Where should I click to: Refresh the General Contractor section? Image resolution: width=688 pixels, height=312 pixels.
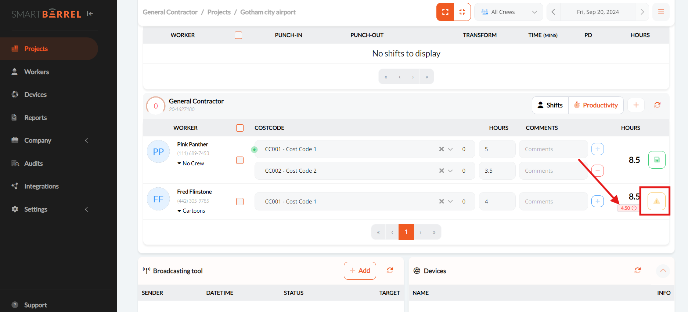click(x=657, y=105)
